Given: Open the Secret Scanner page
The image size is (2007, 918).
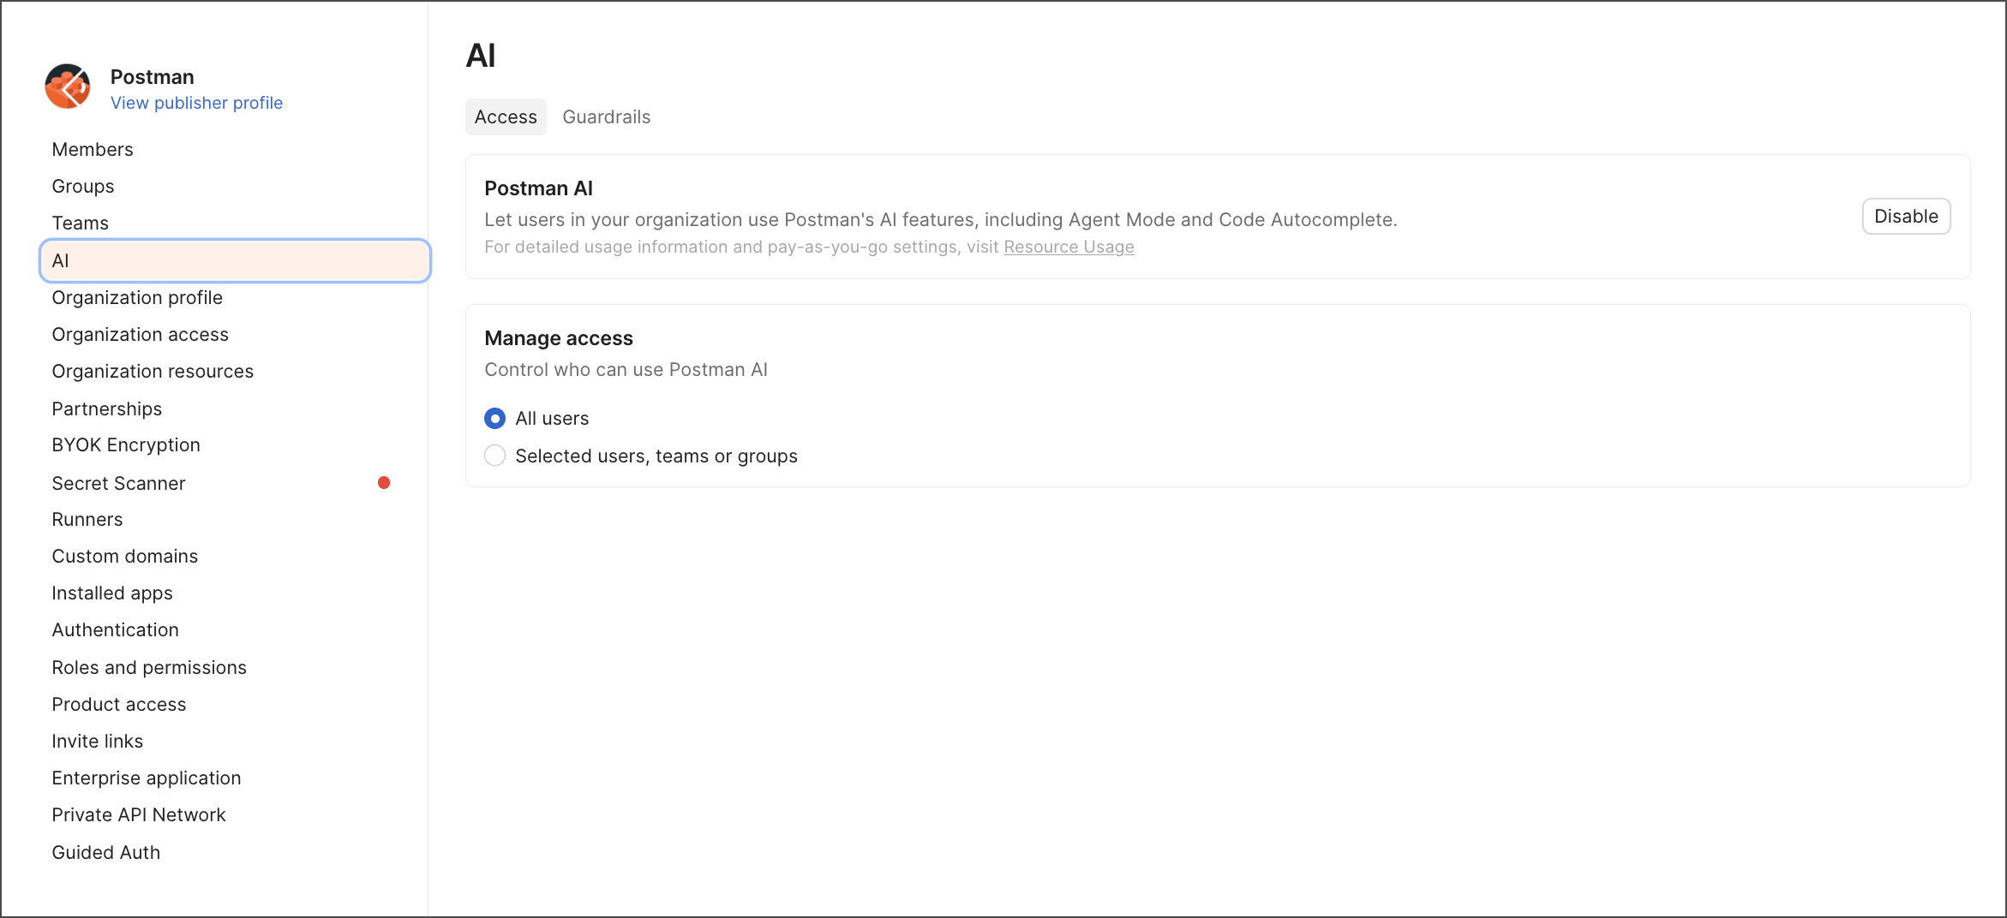Looking at the screenshot, I should click(118, 484).
